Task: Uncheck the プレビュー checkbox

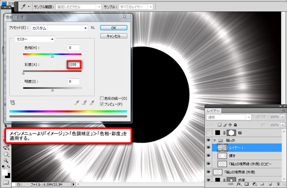Action: tap(102, 104)
